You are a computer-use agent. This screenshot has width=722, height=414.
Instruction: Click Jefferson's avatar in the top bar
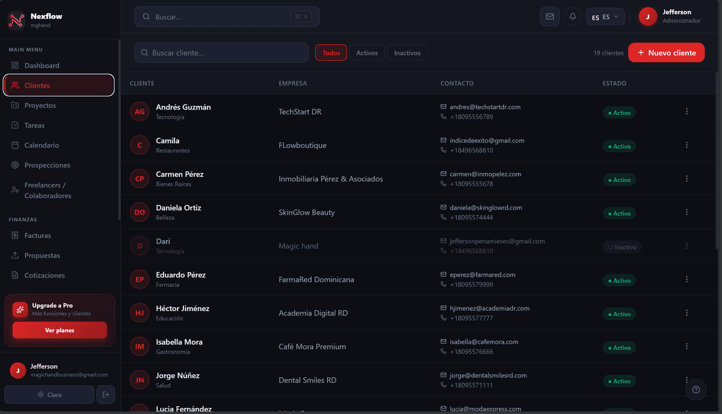tap(648, 17)
